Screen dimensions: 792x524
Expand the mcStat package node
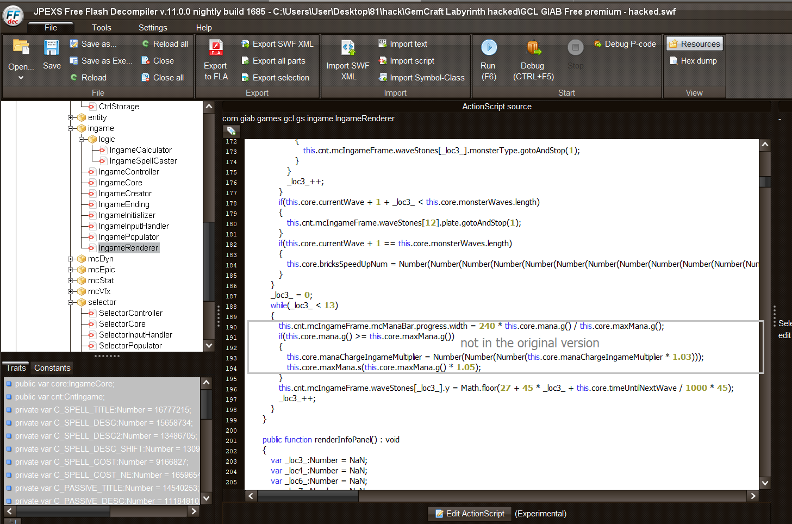(71, 280)
